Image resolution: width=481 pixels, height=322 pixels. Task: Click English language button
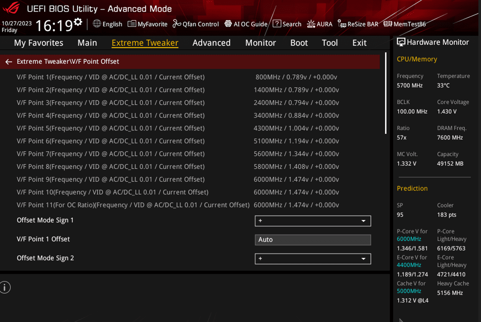[x=112, y=24]
